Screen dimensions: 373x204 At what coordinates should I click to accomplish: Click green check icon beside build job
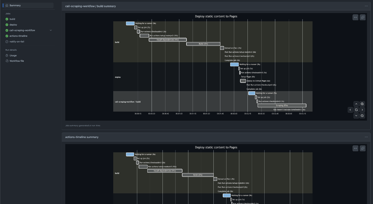pyautogui.click(x=7, y=19)
